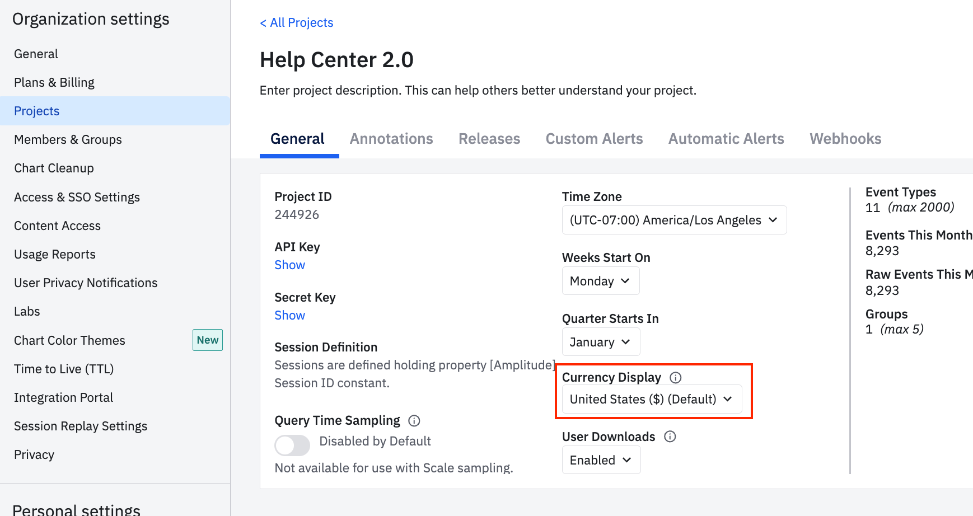Select the Custom Alerts tab
Viewport: 973px width, 516px height.
(x=594, y=139)
